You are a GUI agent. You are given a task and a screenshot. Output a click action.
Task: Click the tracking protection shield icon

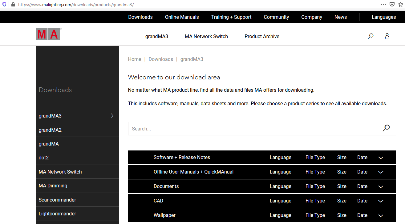pyautogui.click(x=4, y=5)
